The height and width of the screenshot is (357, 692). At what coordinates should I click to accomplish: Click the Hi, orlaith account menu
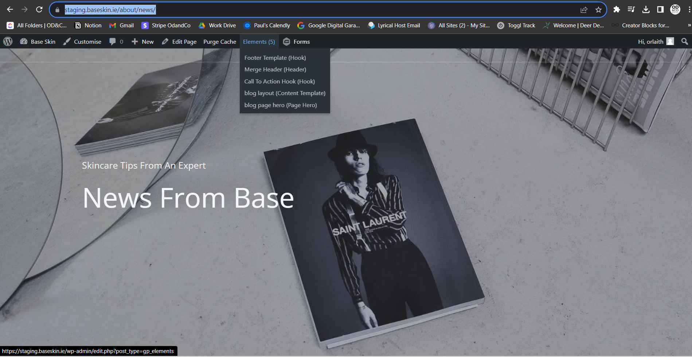(x=656, y=42)
